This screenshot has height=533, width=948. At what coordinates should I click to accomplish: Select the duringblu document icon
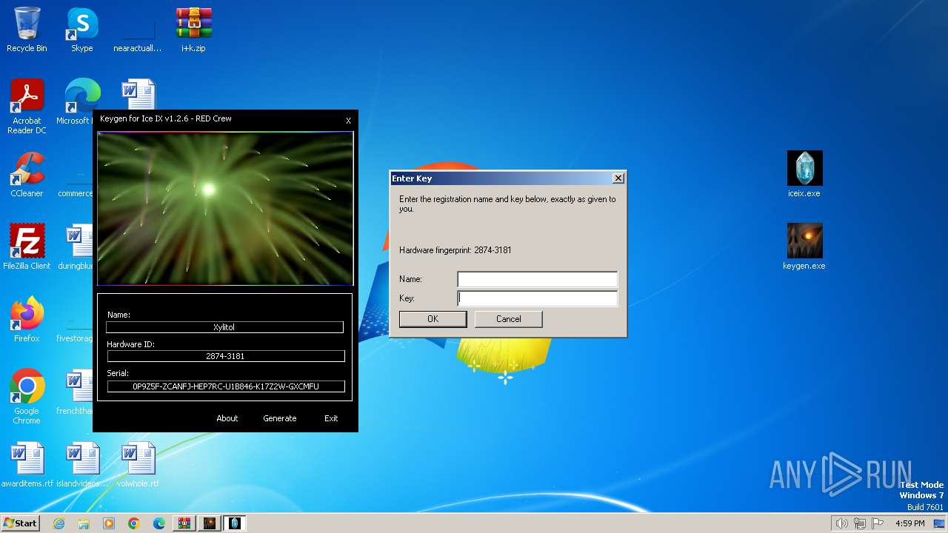(x=76, y=247)
